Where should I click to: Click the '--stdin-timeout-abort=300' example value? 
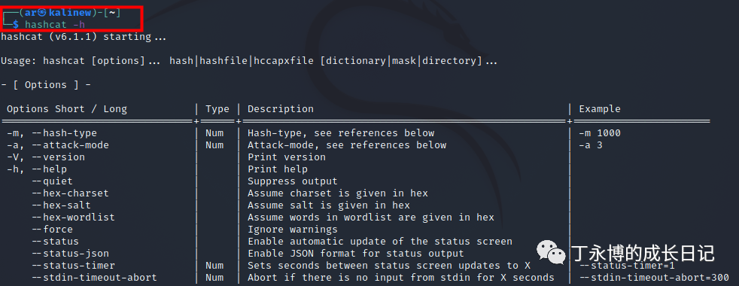654,278
